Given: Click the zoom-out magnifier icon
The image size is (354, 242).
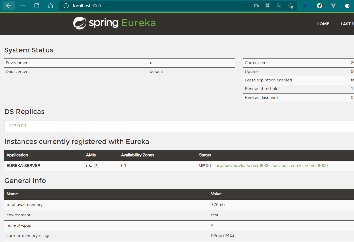Looking at the screenshot, I should pos(279,6).
